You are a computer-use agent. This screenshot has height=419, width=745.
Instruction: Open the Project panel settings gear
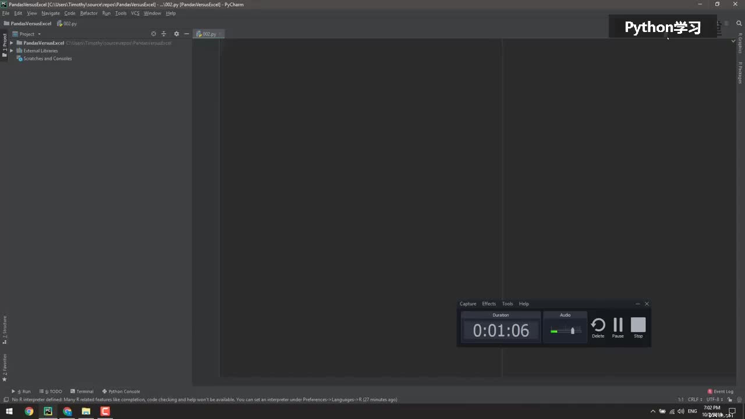[176, 34]
